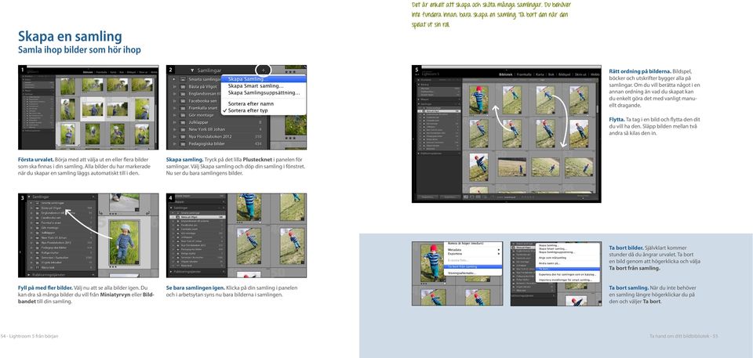The height and width of the screenshot is (358, 753).
Task: Collapse Samlingar panel header in screenshot 3
Action: pyautogui.click(x=29, y=197)
